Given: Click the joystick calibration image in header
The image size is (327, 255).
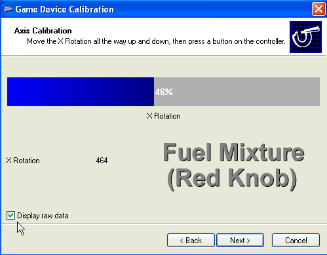Looking at the screenshot, I should coord(305,37).
